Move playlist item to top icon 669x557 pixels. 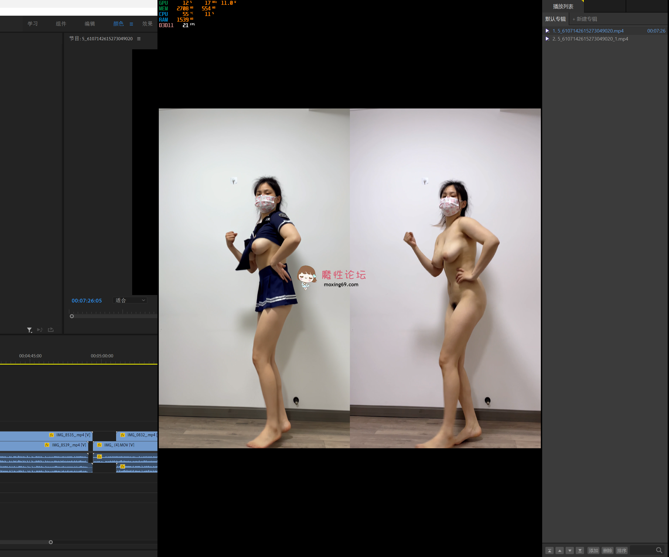click(x=549, y=551)
